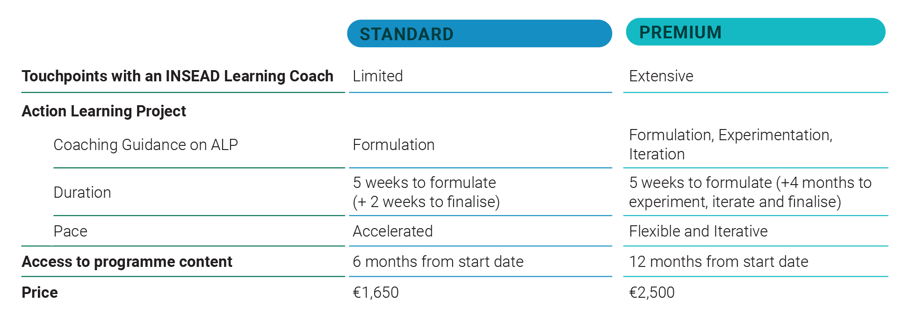Click the Touchpoints with an INSEAD Learning Coach label

[177, 76]
